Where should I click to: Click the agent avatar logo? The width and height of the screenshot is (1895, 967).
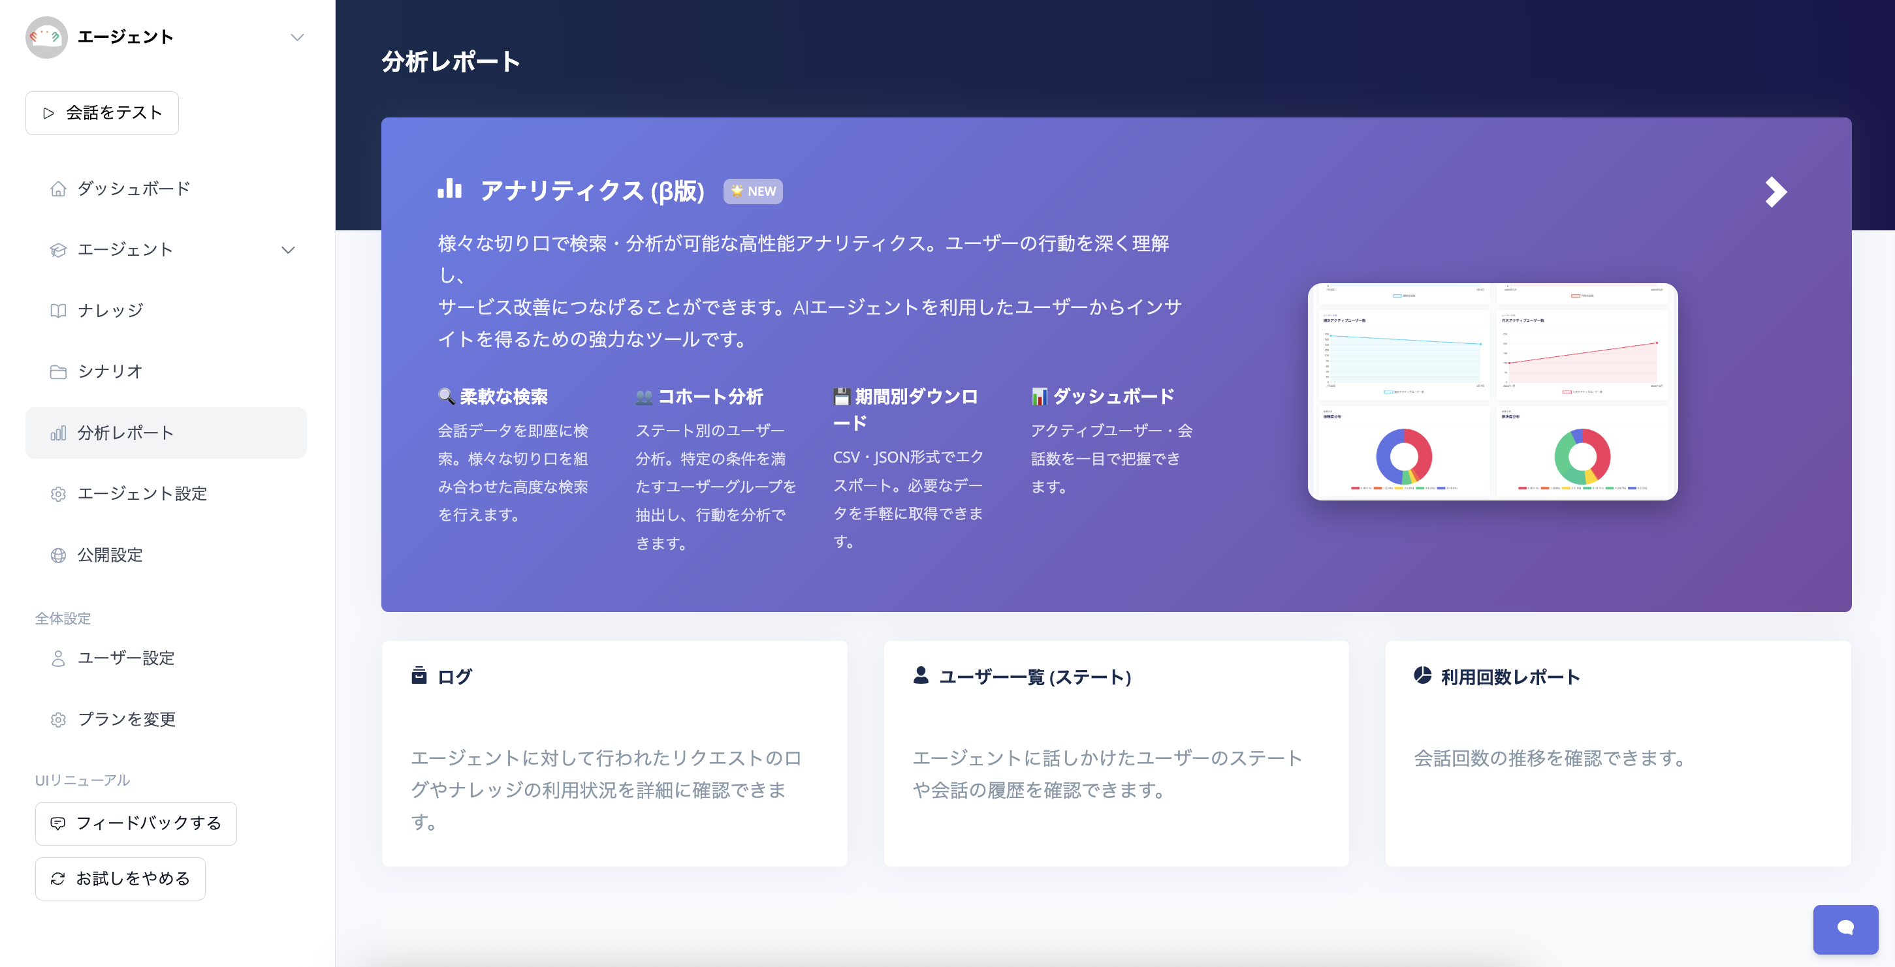(x=46, y=37)
